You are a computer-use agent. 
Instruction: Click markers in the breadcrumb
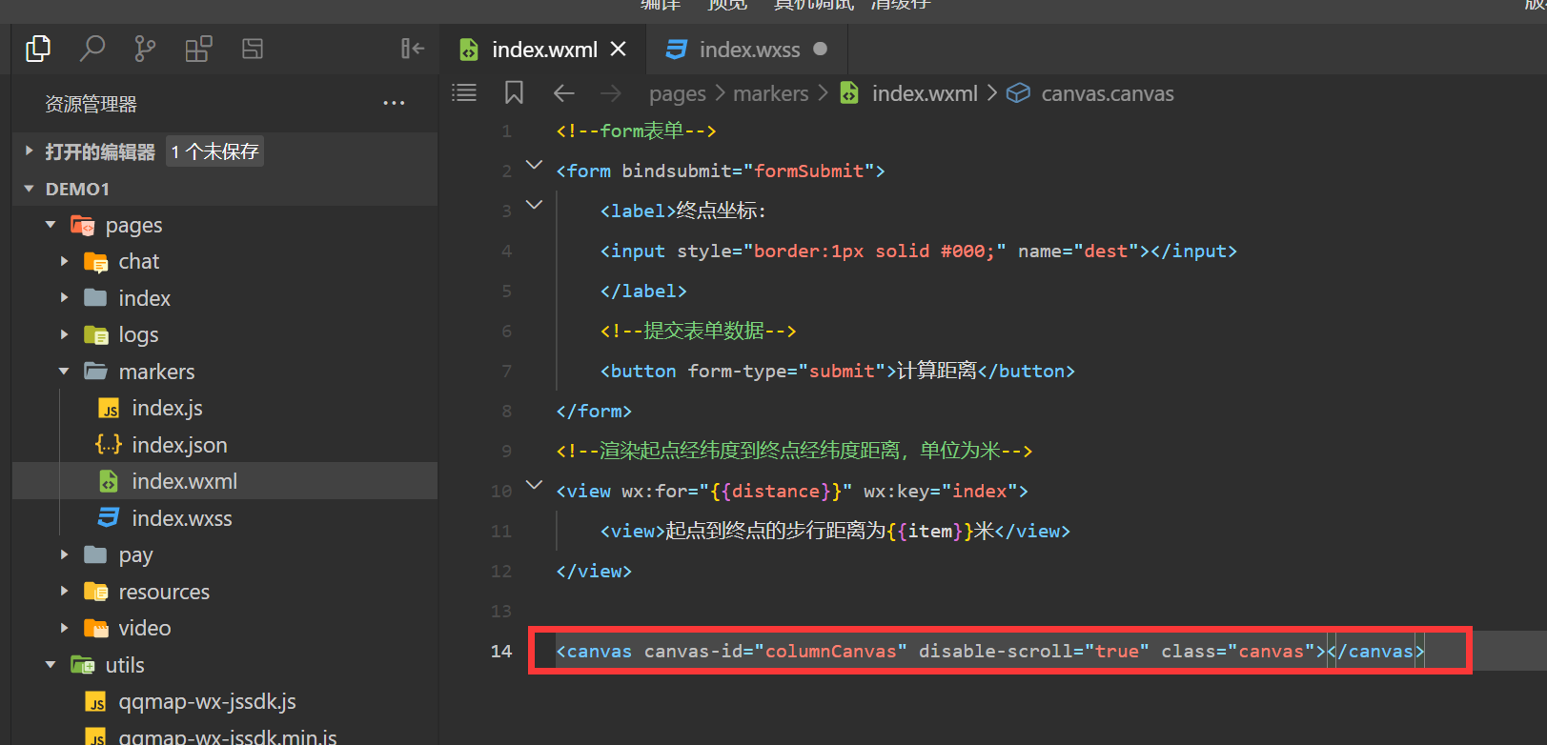(771, 93)
